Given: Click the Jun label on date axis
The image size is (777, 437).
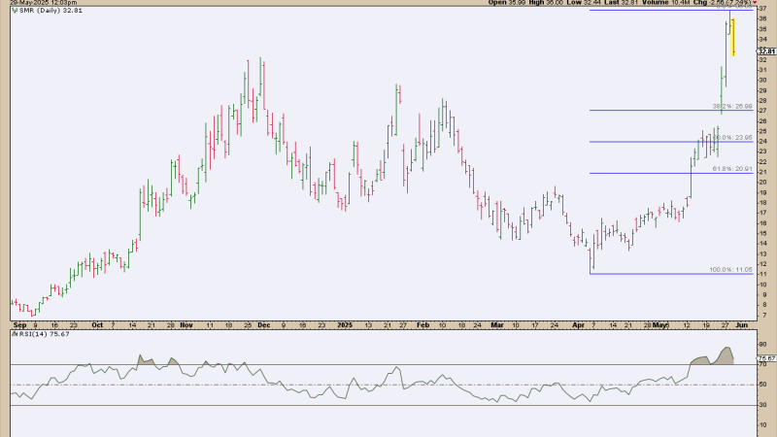Looking at the screenshot, I should (741, 325).
